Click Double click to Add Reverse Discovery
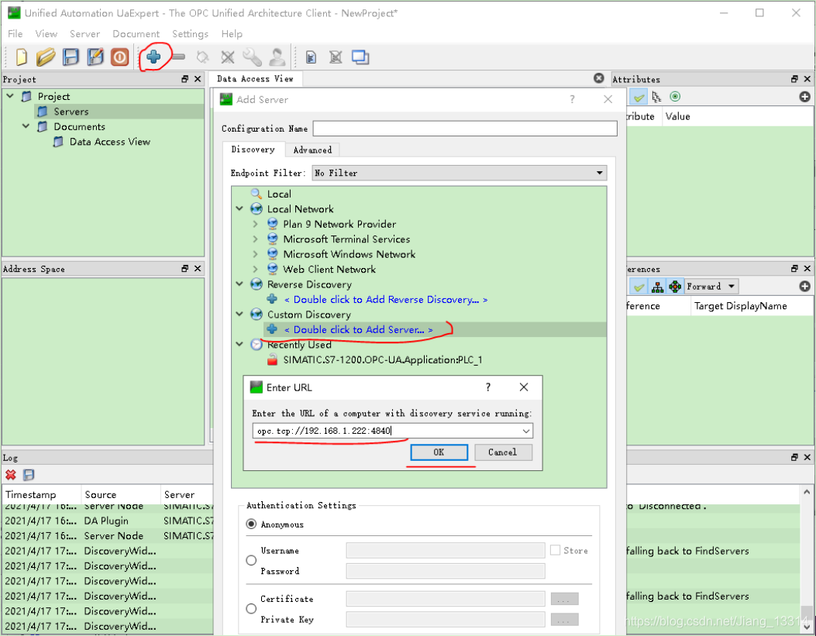The height and width of the screenshot is (636, 816). 386,300
